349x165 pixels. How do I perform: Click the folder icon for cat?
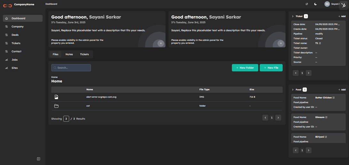click(56, 106)
